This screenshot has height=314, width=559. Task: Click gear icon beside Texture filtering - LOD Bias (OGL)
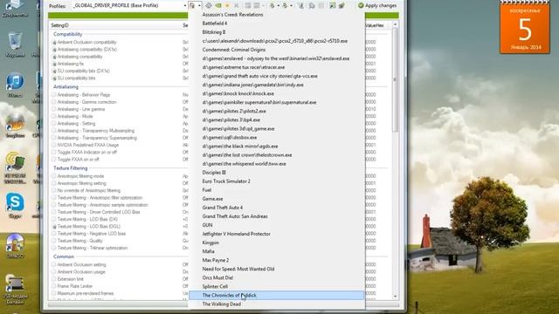[x=54, y=227]
